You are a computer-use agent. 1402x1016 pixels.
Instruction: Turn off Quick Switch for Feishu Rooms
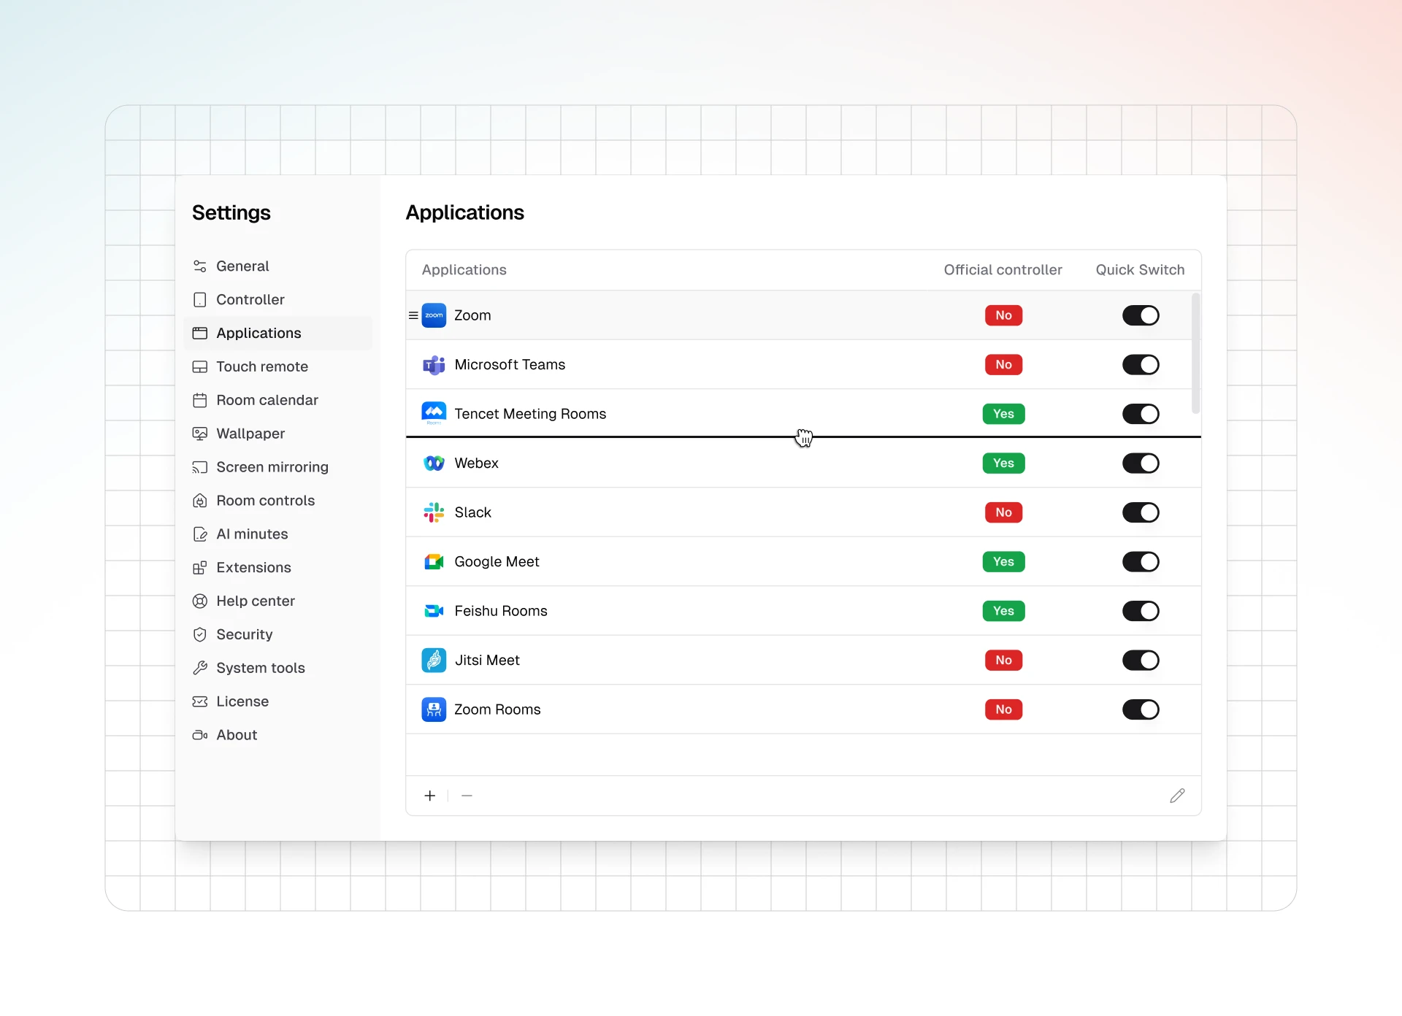click(x=1141, y=611)
